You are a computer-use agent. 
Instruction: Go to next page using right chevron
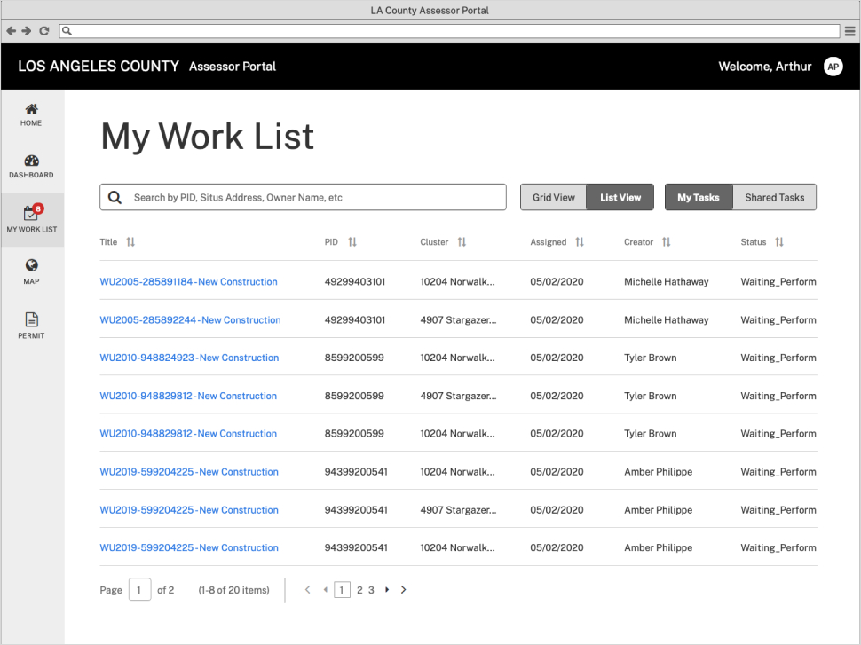pyautogui.click(x=404, y=590)
